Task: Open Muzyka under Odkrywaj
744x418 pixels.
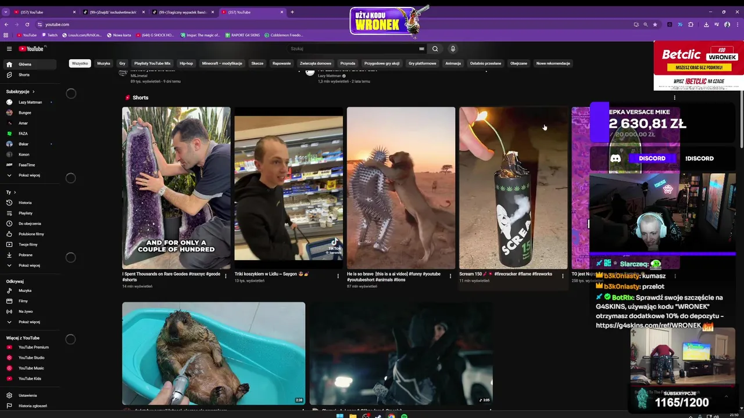Action: [29, 290]
